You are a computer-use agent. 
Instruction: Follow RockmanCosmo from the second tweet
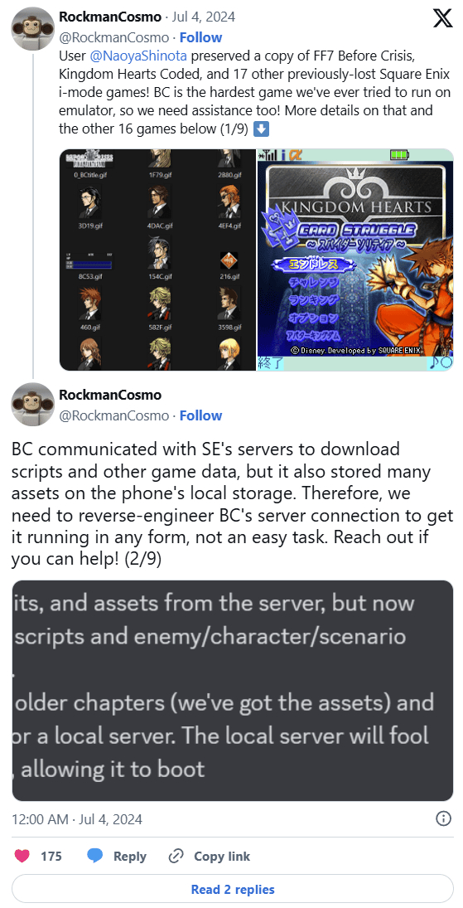[200, 415]
